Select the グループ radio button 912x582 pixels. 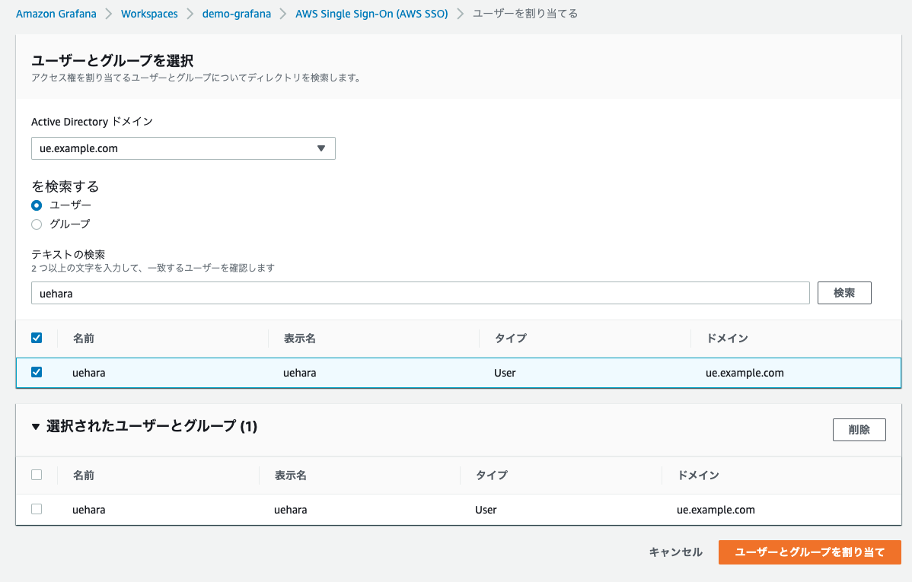(36, 224)
